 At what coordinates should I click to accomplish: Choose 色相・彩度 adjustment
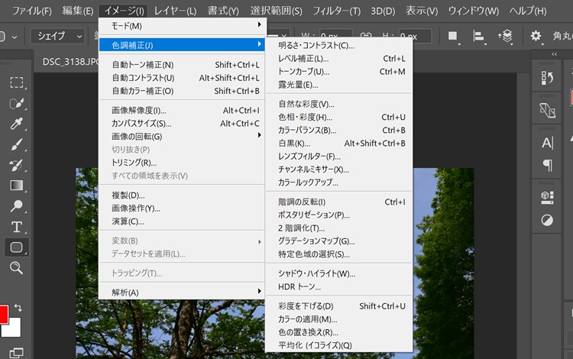tap(340, 118)
